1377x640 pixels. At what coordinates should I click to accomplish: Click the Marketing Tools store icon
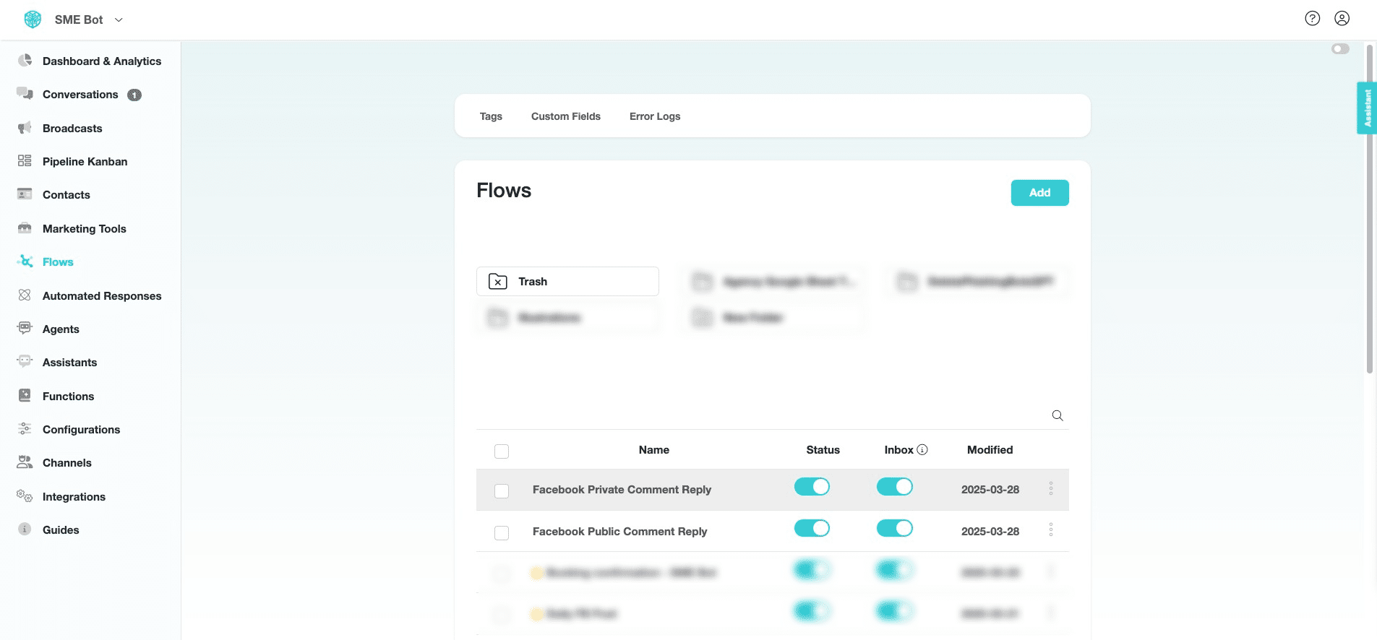click(x=25, y=228)
